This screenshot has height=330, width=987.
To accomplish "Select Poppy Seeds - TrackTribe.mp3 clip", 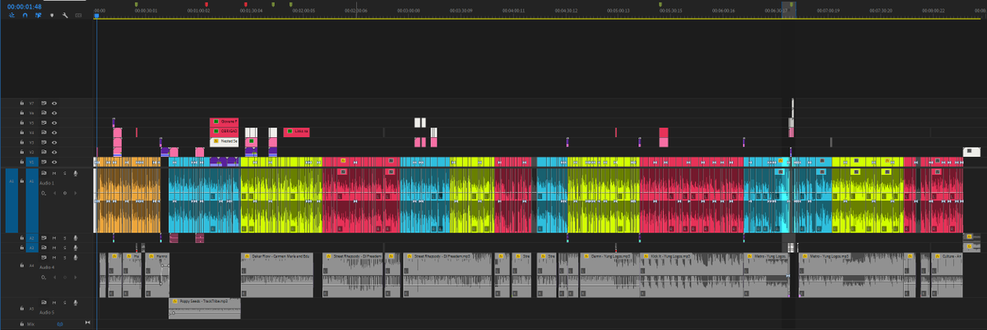I will [204, 308].
